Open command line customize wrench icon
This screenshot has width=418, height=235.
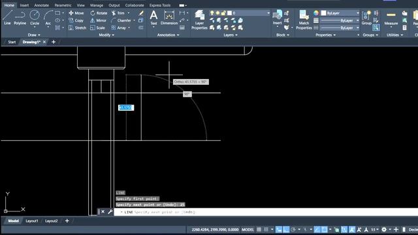tap(110, 211)
